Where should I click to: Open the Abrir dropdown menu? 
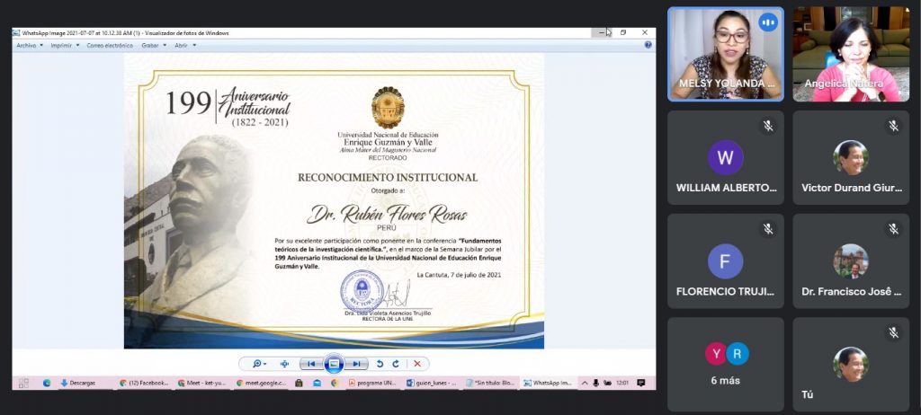pyautogui.click(x=185, y=45)
